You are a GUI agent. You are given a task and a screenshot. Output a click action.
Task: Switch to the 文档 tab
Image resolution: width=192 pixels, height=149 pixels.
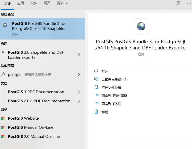(34, 3)
